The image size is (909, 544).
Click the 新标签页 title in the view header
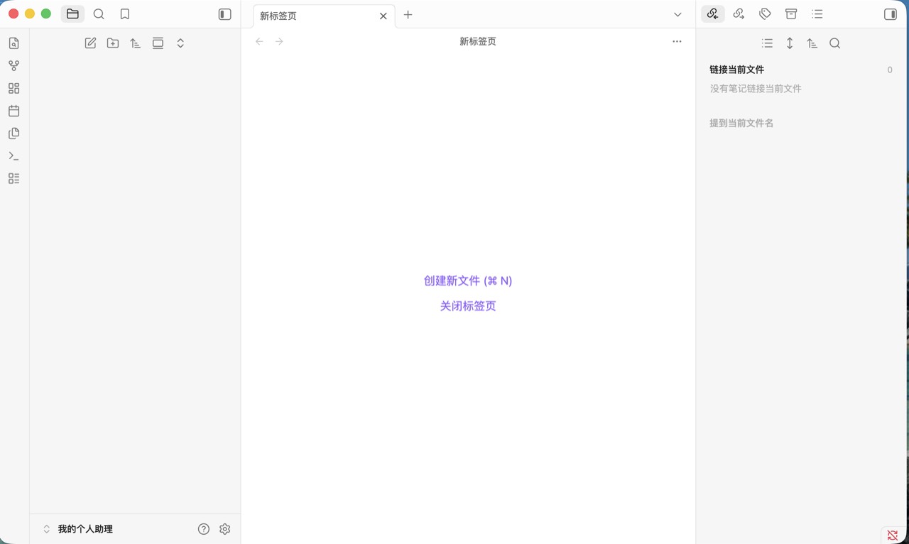click(478, 42)
